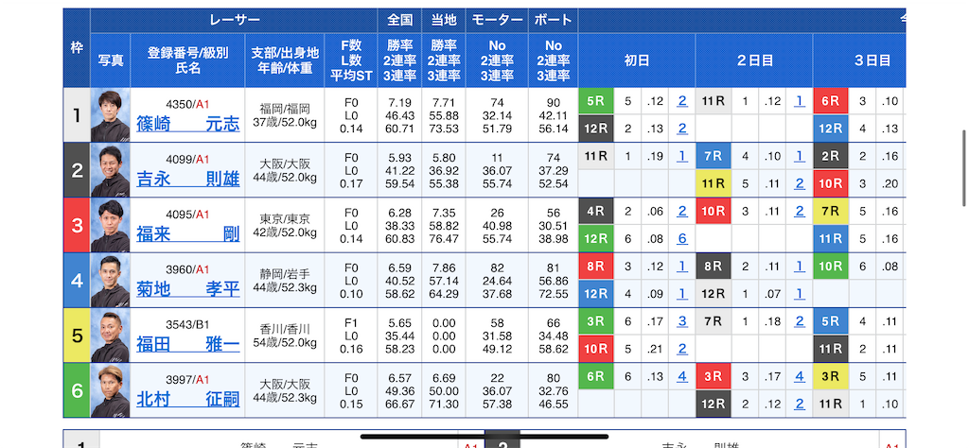Click the blue 12R cell in 篠崎's day-three column

click(831, 129)
